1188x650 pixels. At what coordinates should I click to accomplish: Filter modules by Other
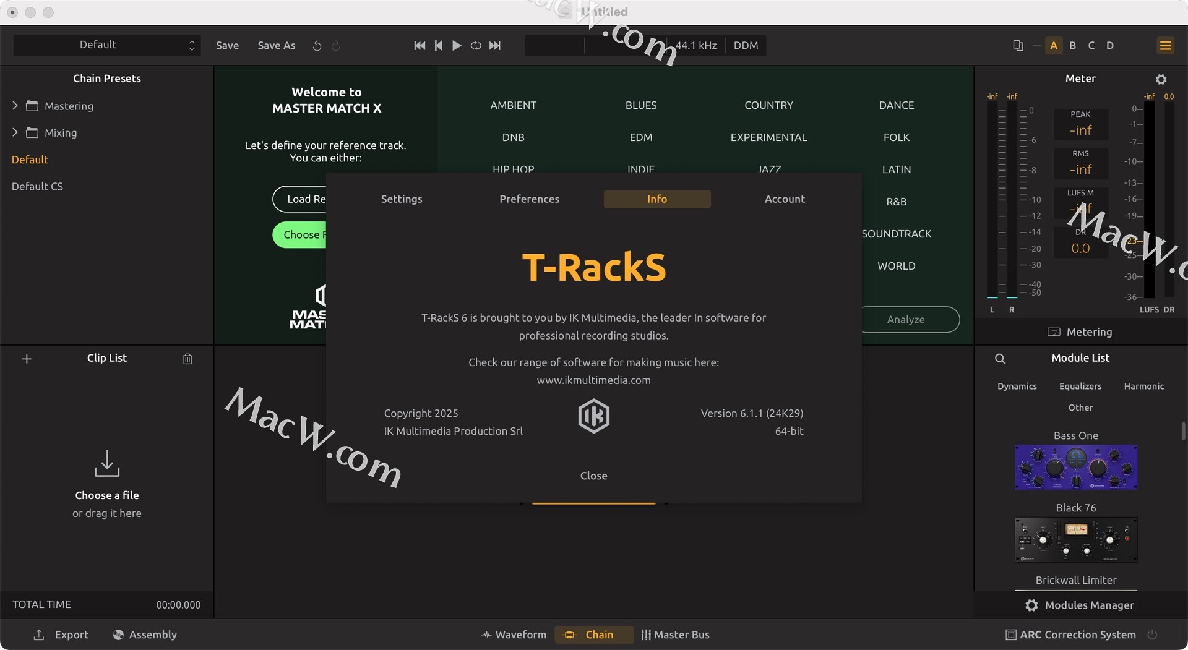coord(1080,408)
